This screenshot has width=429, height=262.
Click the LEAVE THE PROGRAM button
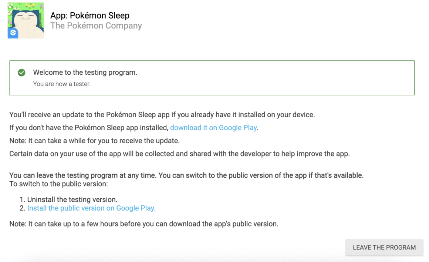(x=384, y=248)
